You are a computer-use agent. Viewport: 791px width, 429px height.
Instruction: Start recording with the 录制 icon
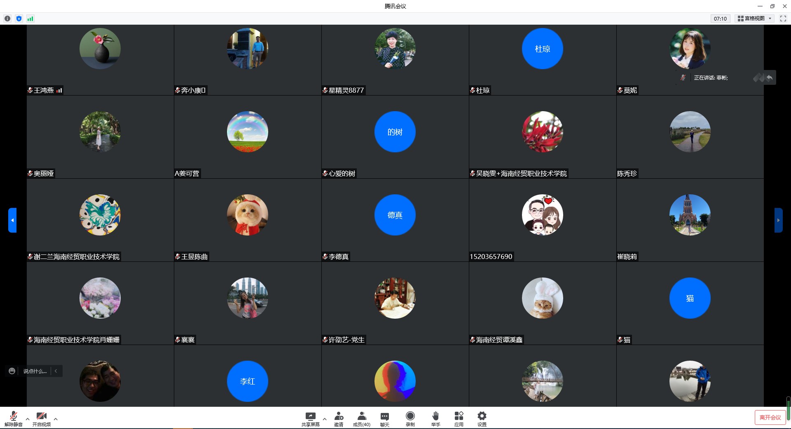(x=410, y=418)
